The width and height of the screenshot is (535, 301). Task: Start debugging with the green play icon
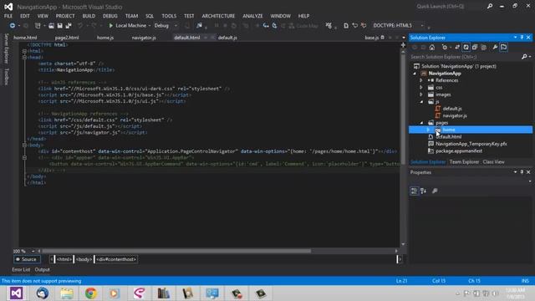[110, 26]
